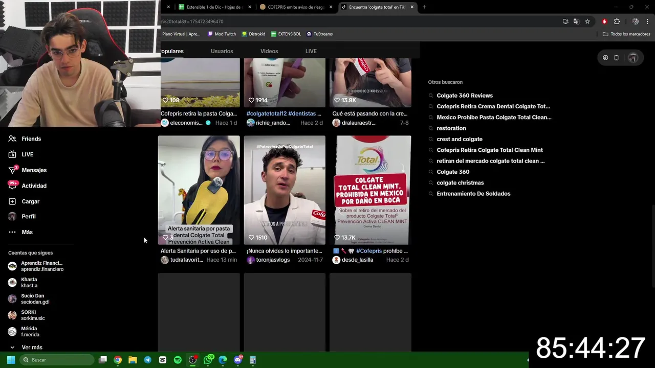
Task: Select suggestion crest and colgate
Action: 460,139
